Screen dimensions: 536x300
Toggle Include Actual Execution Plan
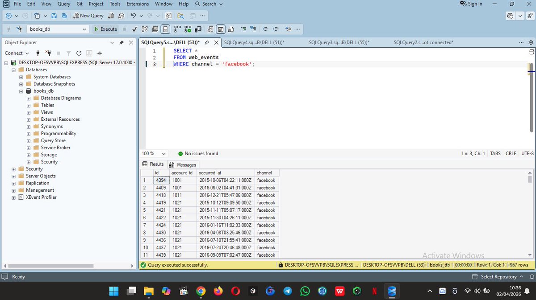point(178,29)
